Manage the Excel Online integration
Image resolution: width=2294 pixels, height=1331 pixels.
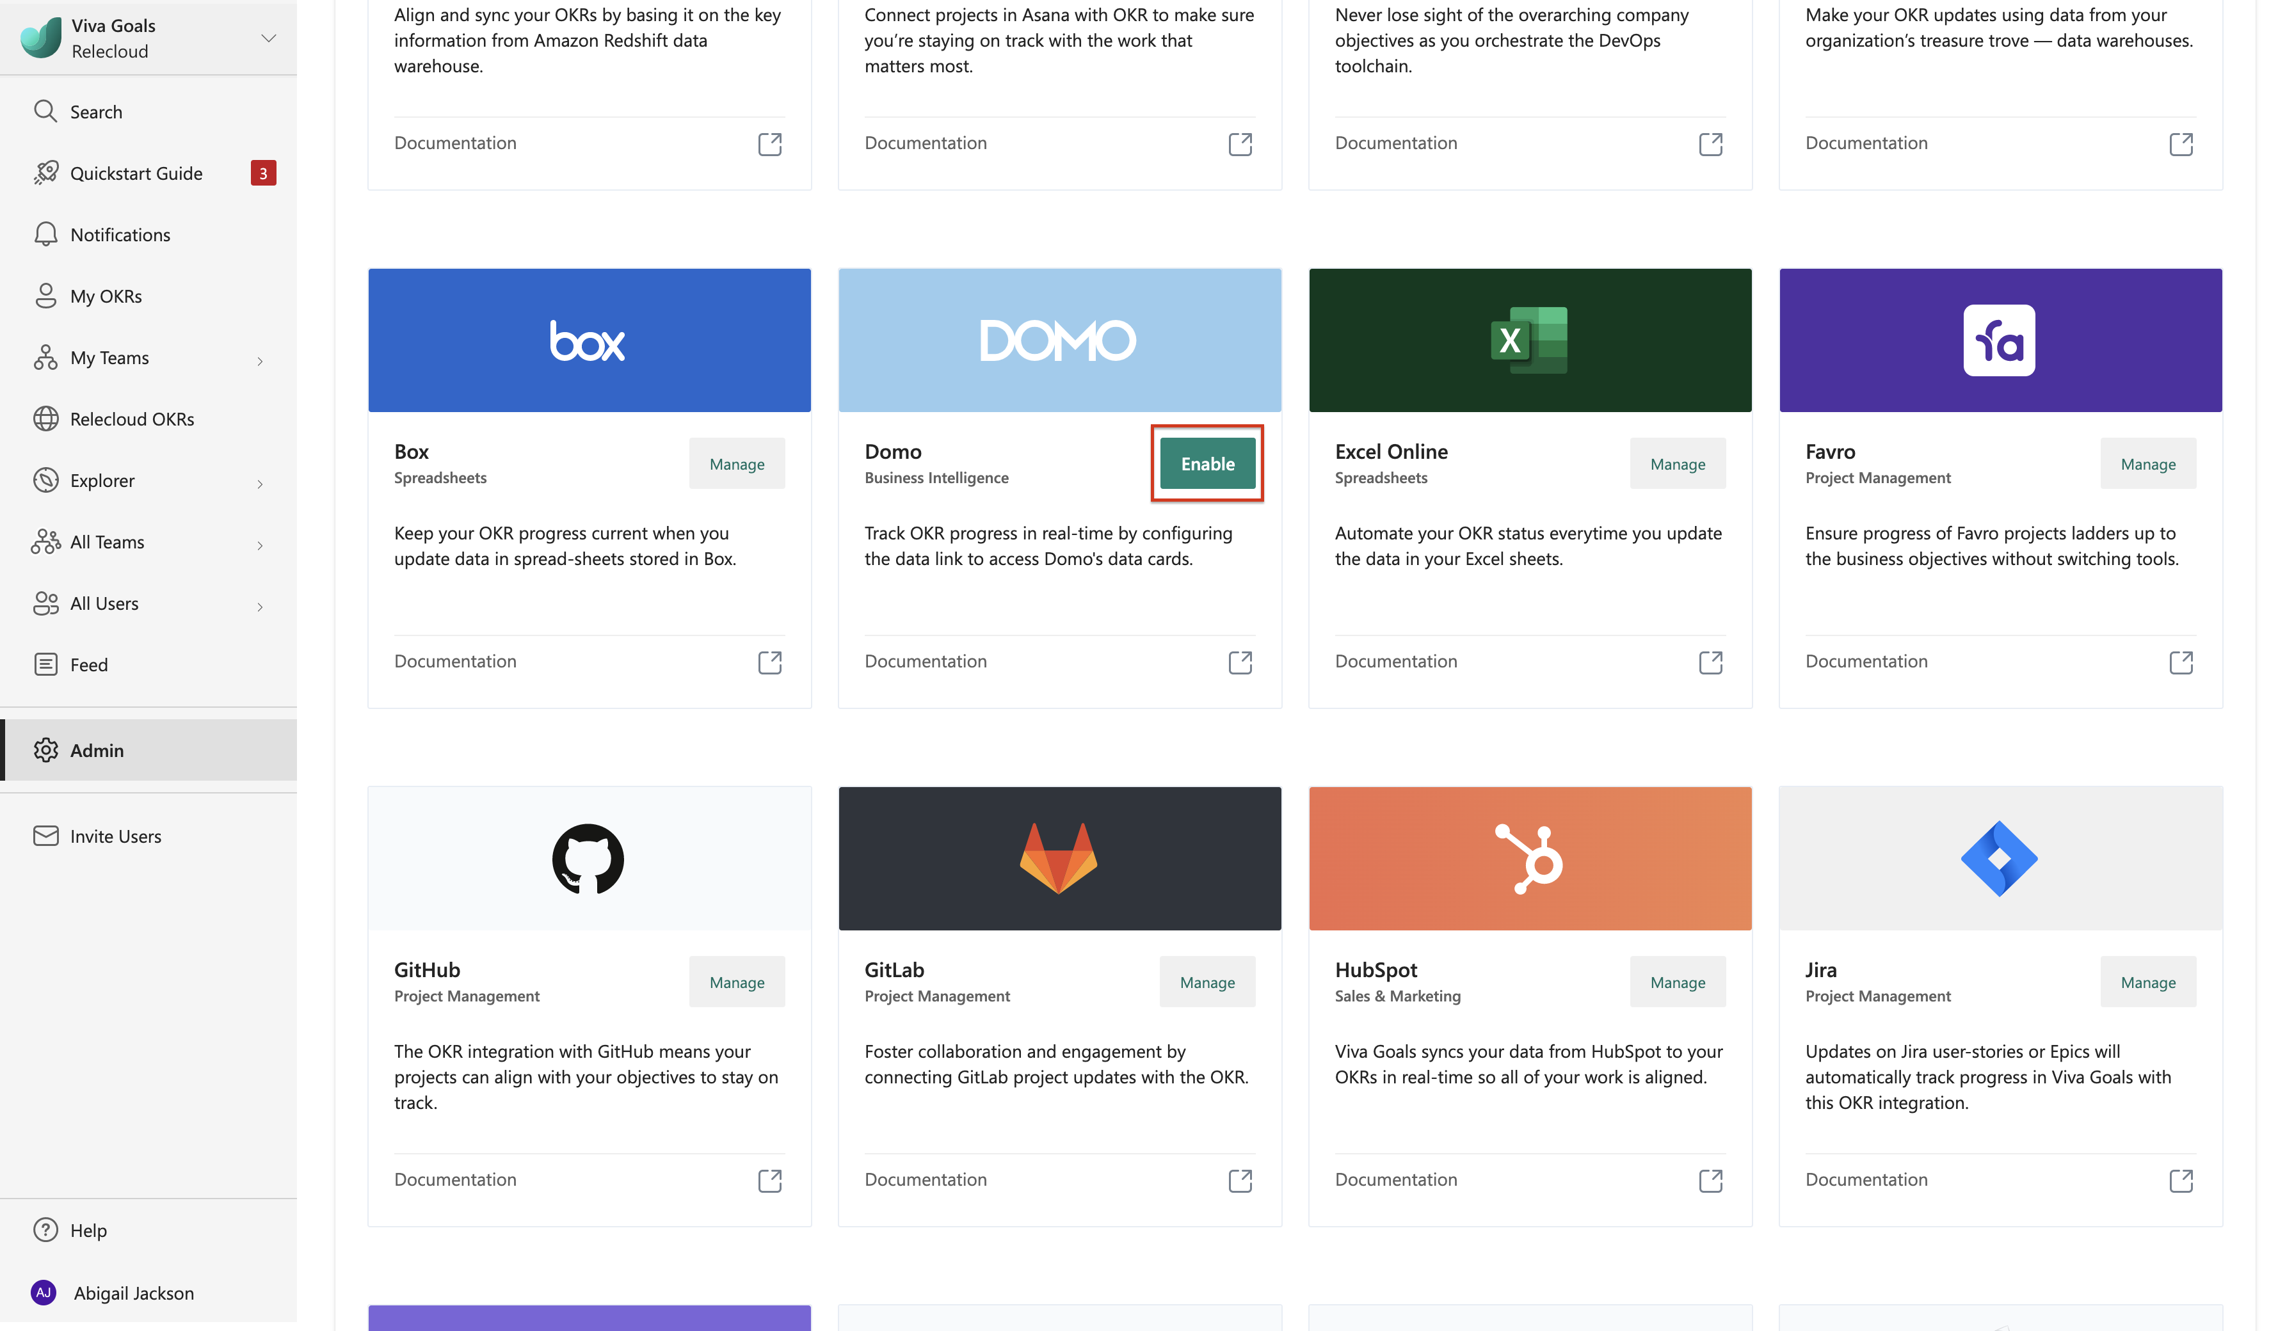[x=1678, y=463]
